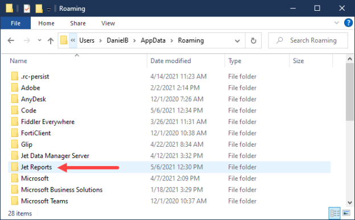Image resolution: width=355 pixels, height=220 pixels.
Task: Select AppData in the address path
Action: (x=153, y=40)
